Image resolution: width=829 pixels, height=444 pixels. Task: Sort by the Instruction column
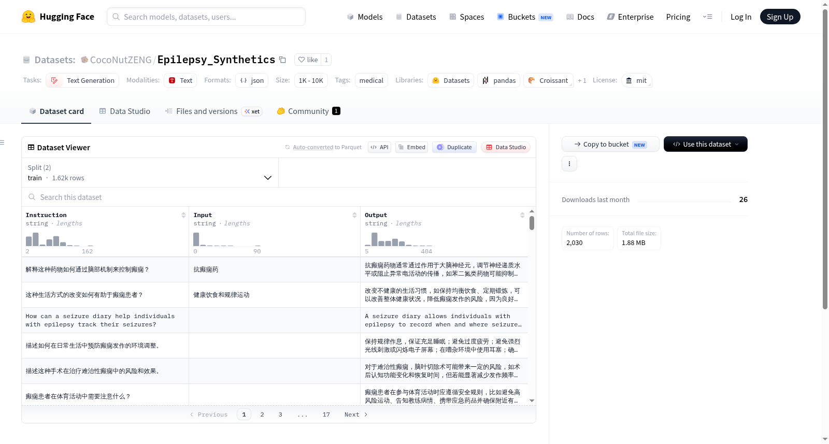[183, 215]
